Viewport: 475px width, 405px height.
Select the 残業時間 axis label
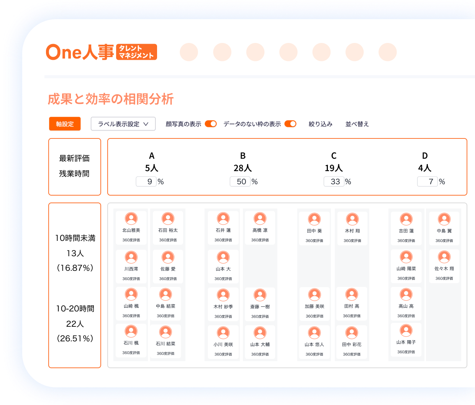[74, 174]
